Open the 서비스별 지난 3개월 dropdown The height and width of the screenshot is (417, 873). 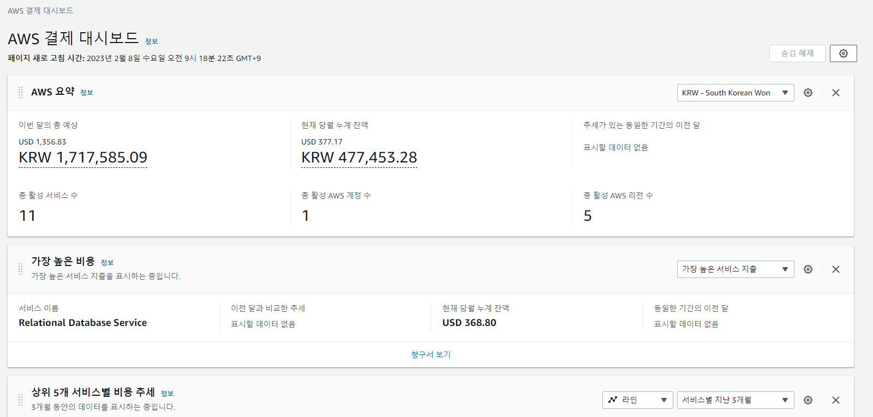736,400
